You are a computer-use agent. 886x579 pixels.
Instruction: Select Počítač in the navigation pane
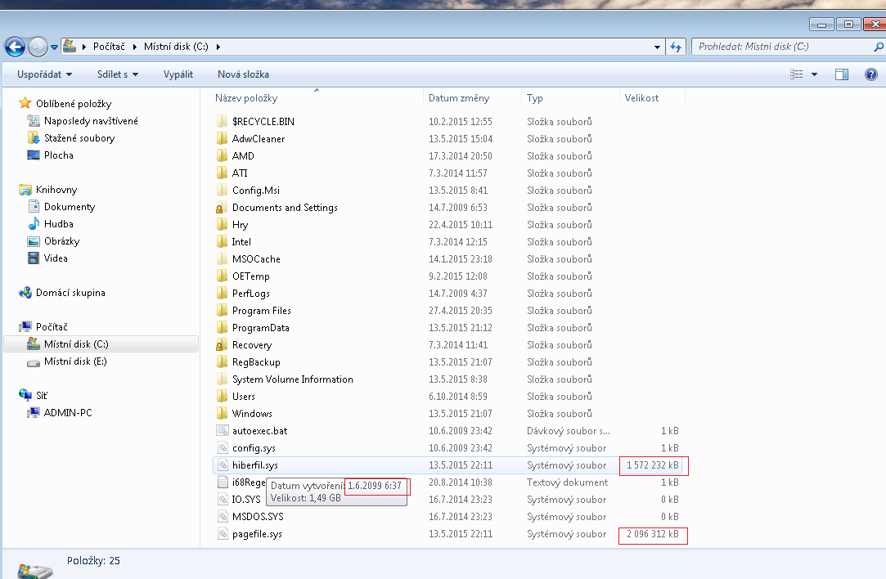coord(52,327)
